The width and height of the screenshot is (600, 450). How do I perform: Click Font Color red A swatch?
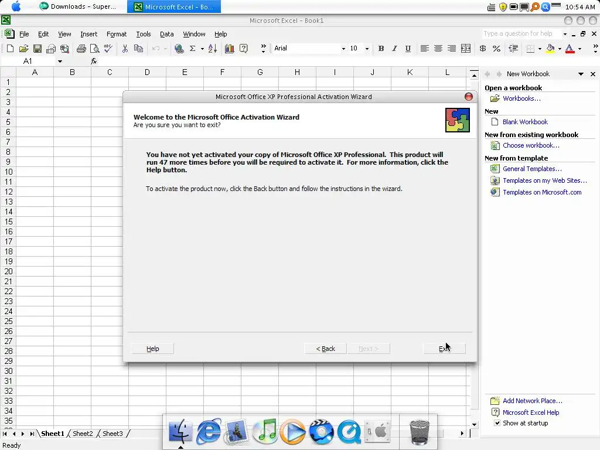pyautogui.click(x=570, y=49)
